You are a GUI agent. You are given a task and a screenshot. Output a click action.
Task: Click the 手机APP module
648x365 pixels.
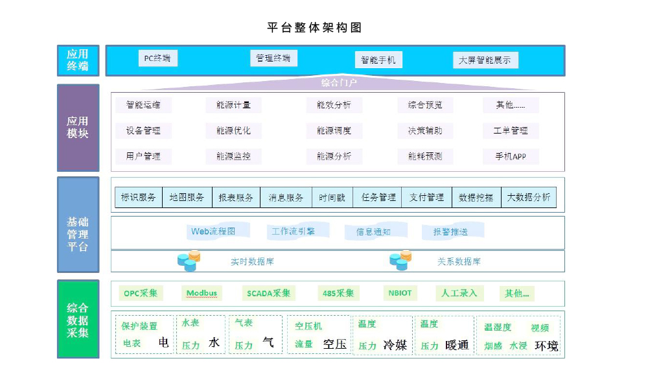tap(511, 156)
